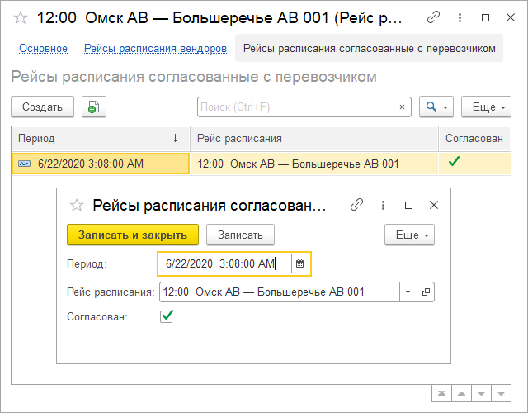
Task: Open the Еще menu in dialog
Action: point(409,235)
